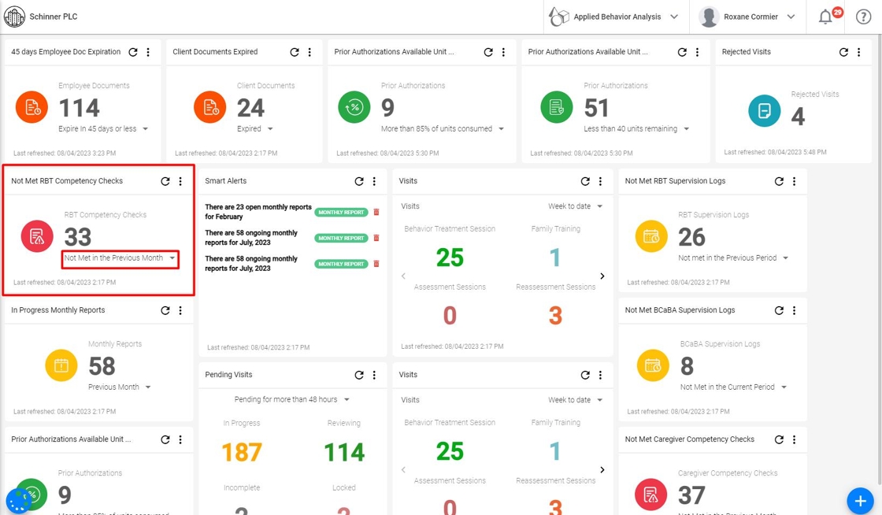Open 'Not Met in the Current Period' dropdown
Viewport: 882px width, 515px height.
point(733,387)
